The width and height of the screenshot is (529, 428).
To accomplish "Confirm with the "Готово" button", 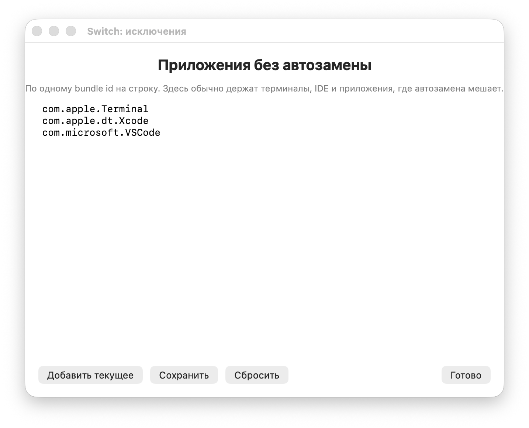I will pos(466,375).
